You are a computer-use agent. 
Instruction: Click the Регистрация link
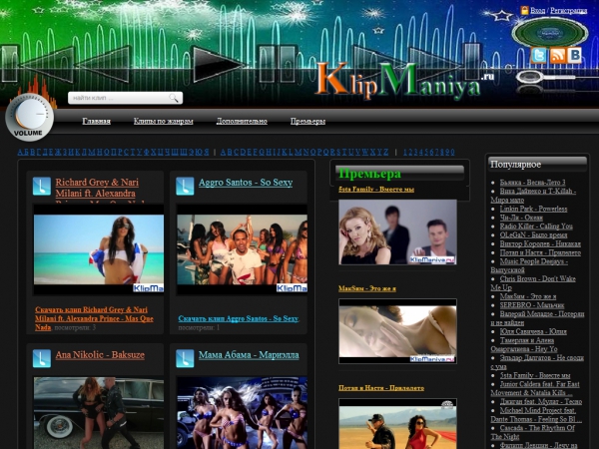pos(568,11)
